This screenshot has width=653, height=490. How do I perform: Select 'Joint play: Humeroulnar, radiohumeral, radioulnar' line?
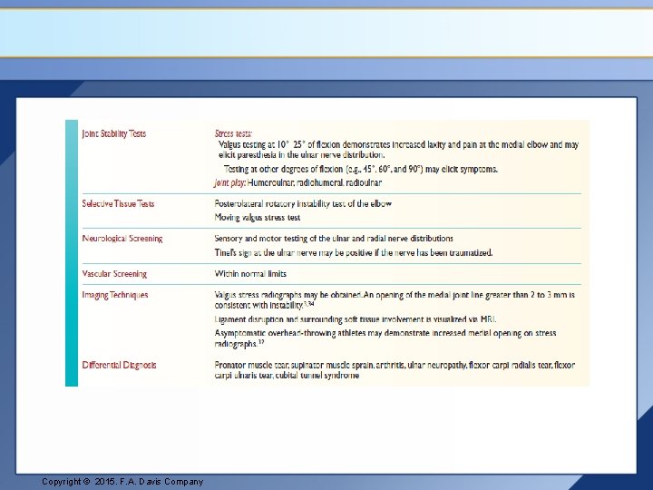297,182
